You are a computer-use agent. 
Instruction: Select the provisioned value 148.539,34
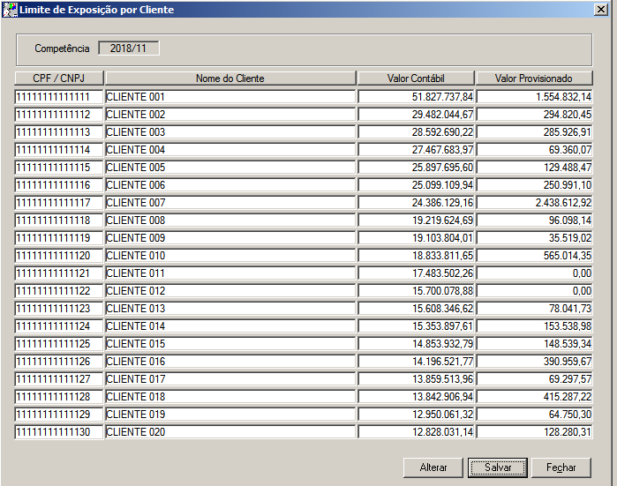click(x=534, y=344)
